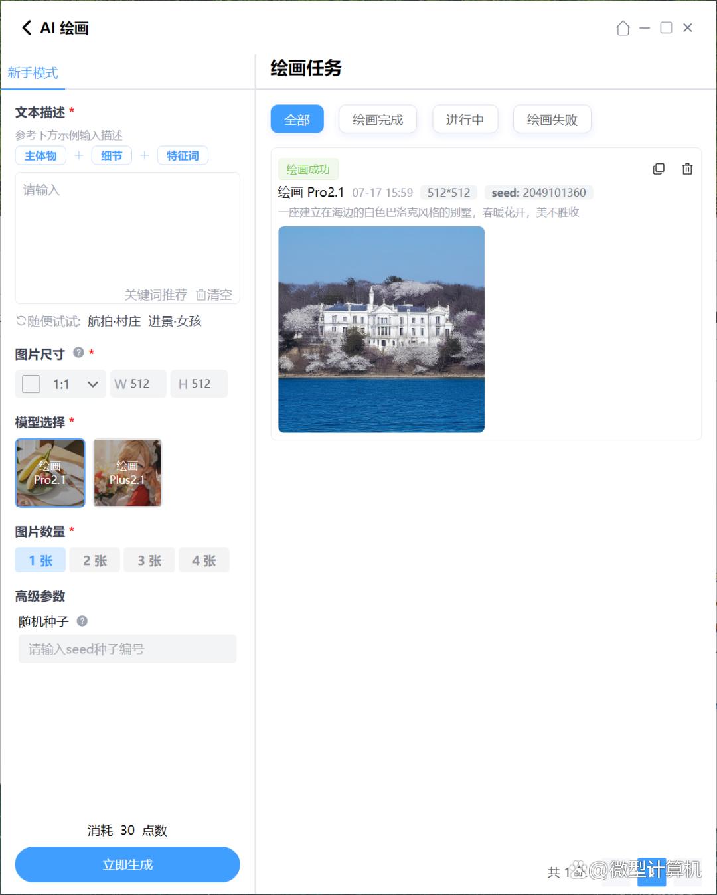717x895 pixels.
Task: Choose the 绘画 Pro2.1 model thumbnail
Action: [x=50, y=473]
